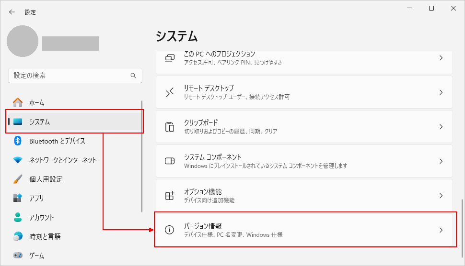Click the Remote Desktop icon

(x=170, y=93)
